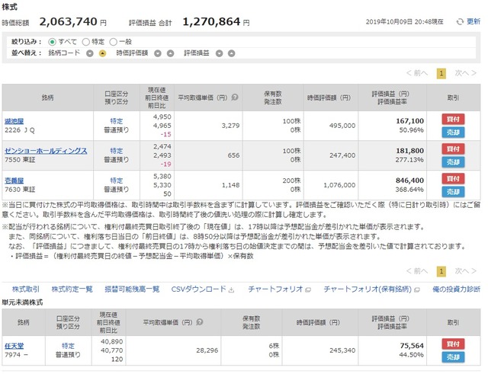Click CSVダウンロード download icon
This screenshot has width=488, height=374.
coord(231,289)
